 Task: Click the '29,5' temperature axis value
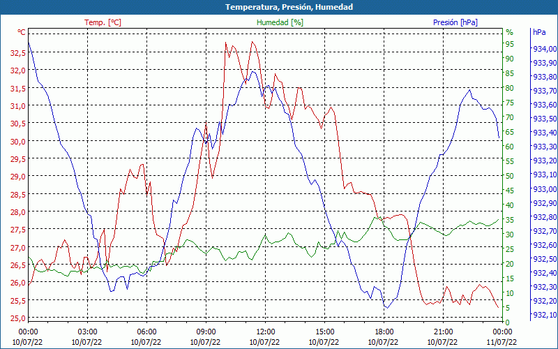click(18, 159)
